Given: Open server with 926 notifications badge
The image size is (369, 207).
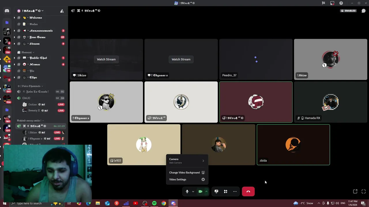Looking at the screenshot, I should coord(7,99).
